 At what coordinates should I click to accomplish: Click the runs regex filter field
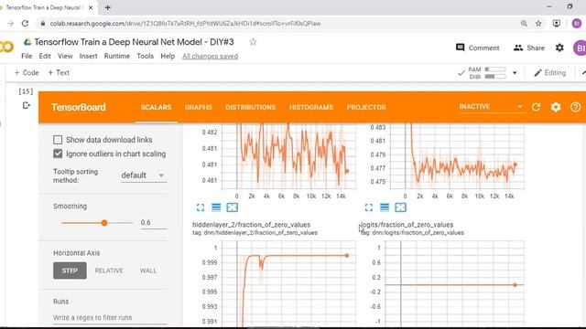click(110, 318)
